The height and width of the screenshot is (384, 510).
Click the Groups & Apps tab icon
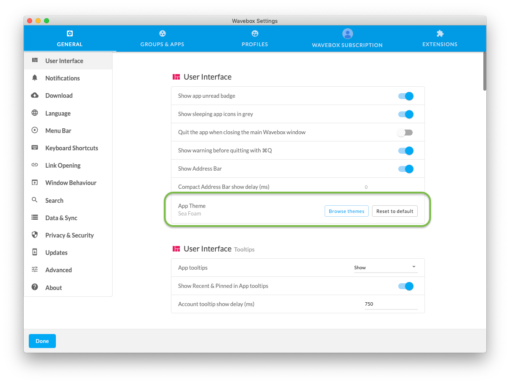coord(163,33)
